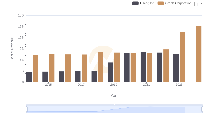Click the Oracle bar for 2021

click(150, 68)
